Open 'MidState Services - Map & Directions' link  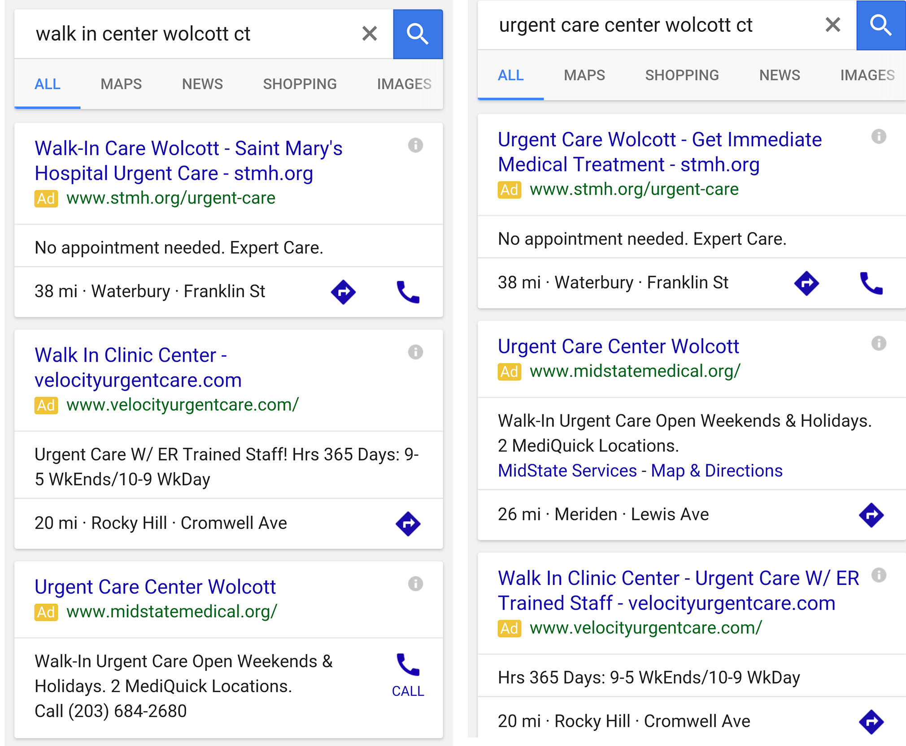pos(640,471)
